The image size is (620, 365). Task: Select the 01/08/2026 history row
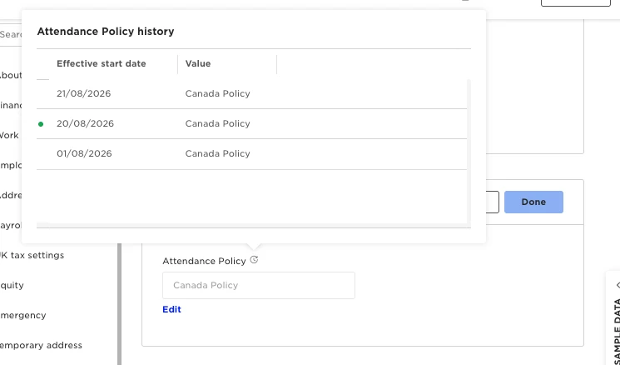tap(251, 154)
